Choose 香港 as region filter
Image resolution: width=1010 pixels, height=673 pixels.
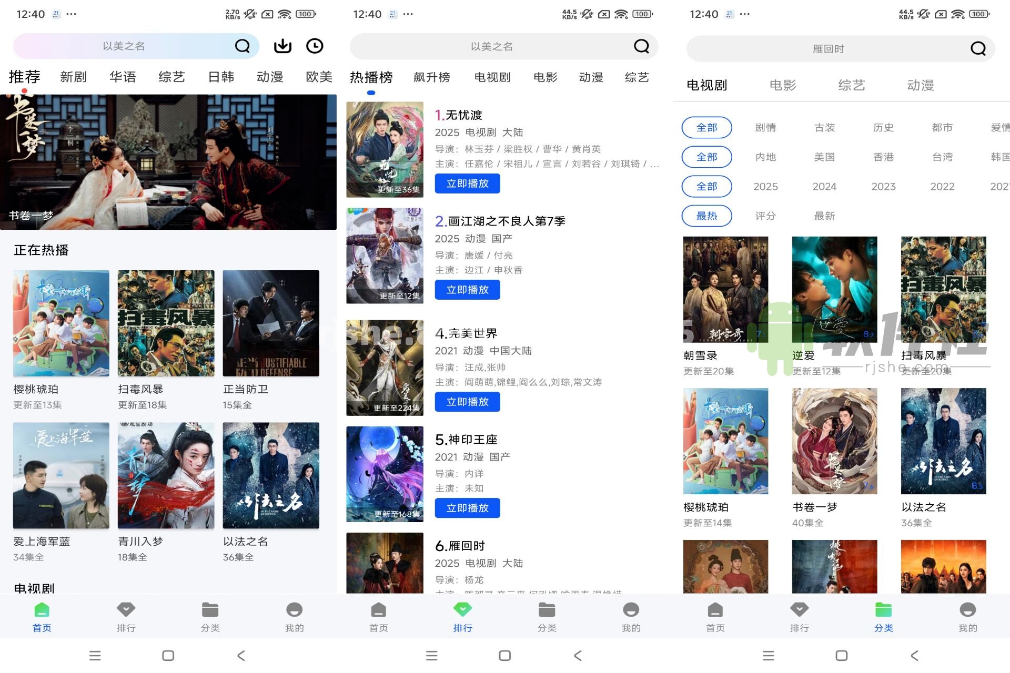883,157
